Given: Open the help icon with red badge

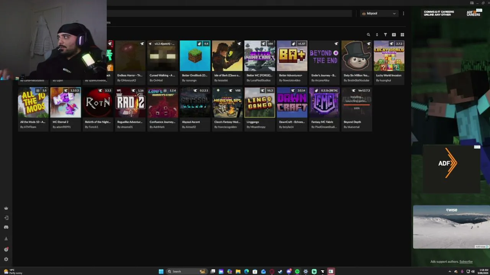Looking at the screenshot, I should tap(6, 249).
